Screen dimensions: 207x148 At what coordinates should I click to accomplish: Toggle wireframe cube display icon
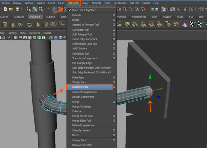click(x=51, y=38)
